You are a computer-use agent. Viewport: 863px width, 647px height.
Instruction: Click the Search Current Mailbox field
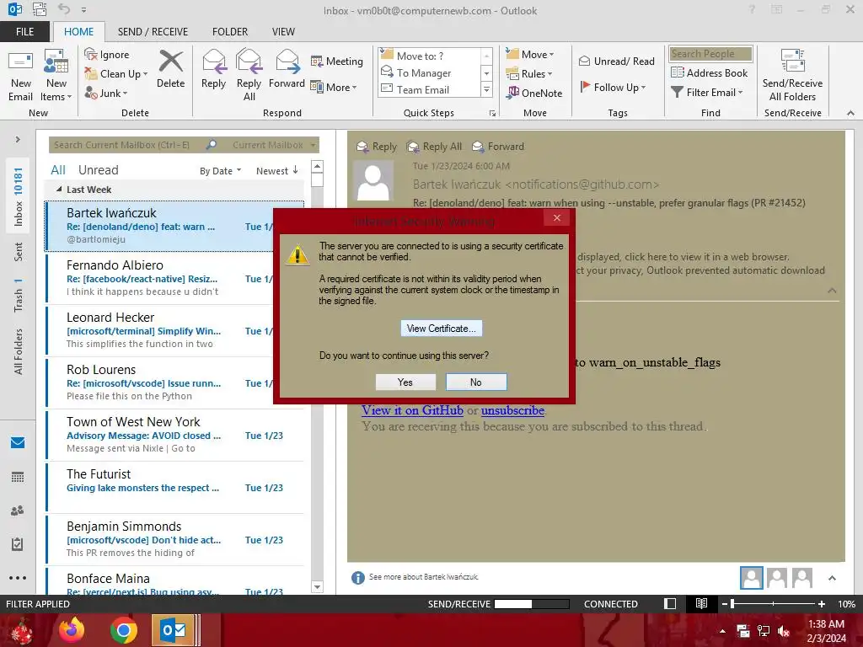pyautogui.click(x=126, y=145)
